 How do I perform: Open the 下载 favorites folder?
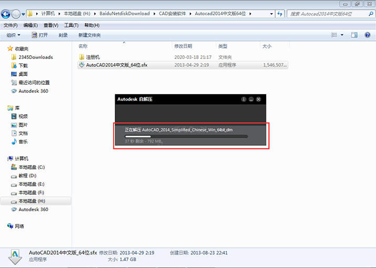[x=19, y=66]
